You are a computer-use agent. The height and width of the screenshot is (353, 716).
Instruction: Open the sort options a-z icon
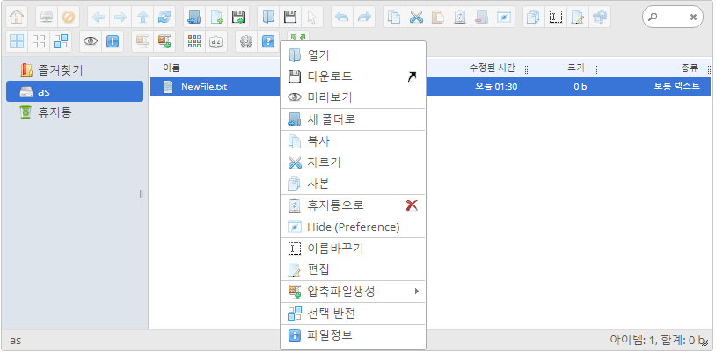pos(216,41)
